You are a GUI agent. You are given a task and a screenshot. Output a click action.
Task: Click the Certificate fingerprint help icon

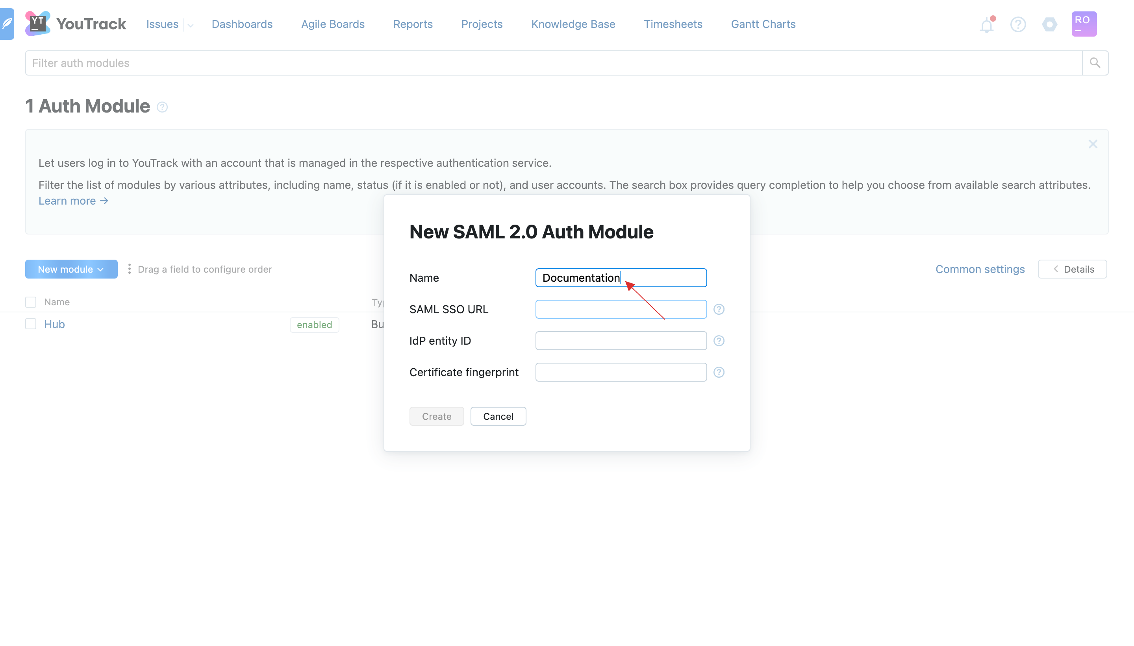(718, 372)
